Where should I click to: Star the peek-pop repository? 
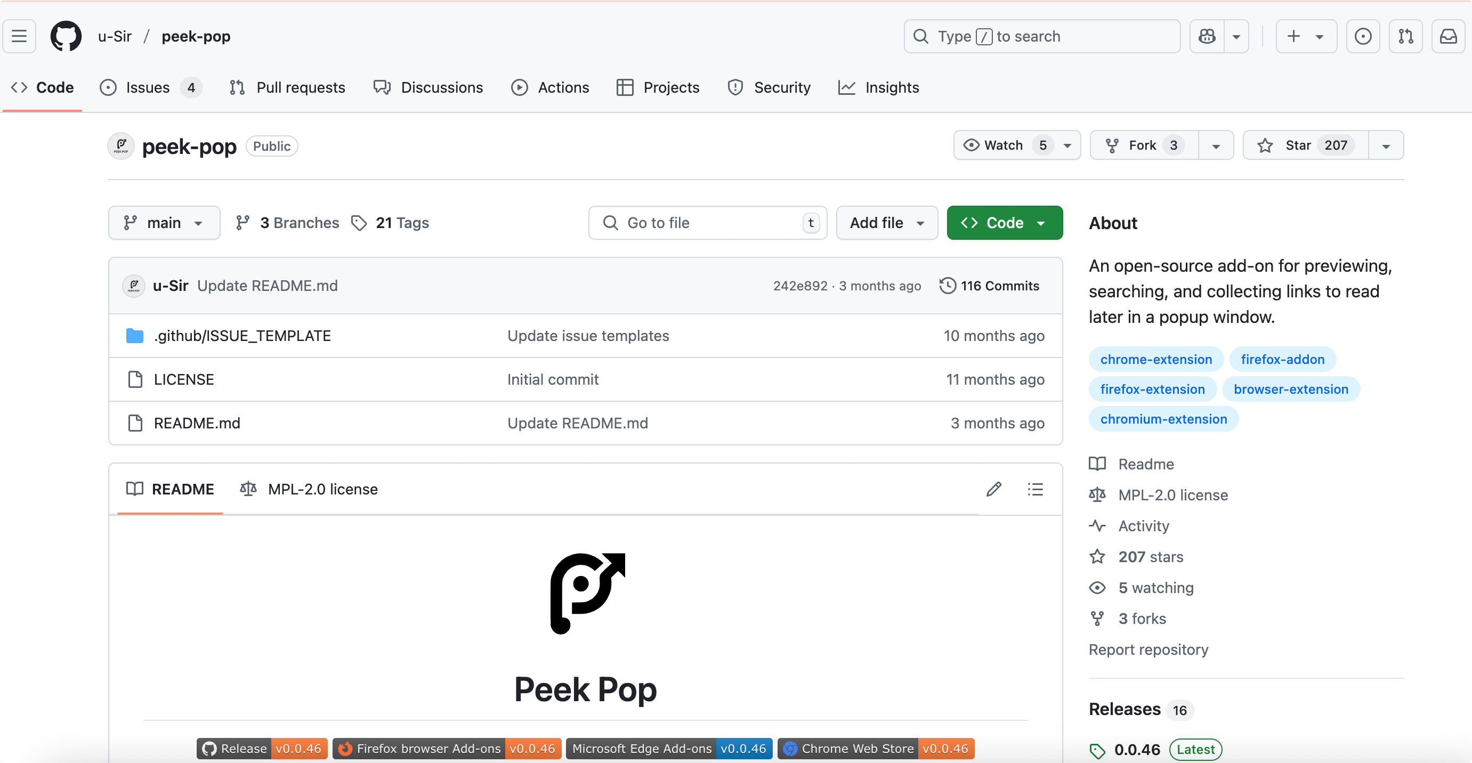coord(1306,145)
